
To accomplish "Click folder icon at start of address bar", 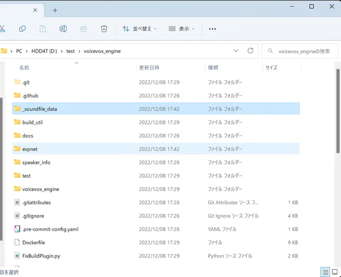I will pyautogui.click(x=4, y=51).
